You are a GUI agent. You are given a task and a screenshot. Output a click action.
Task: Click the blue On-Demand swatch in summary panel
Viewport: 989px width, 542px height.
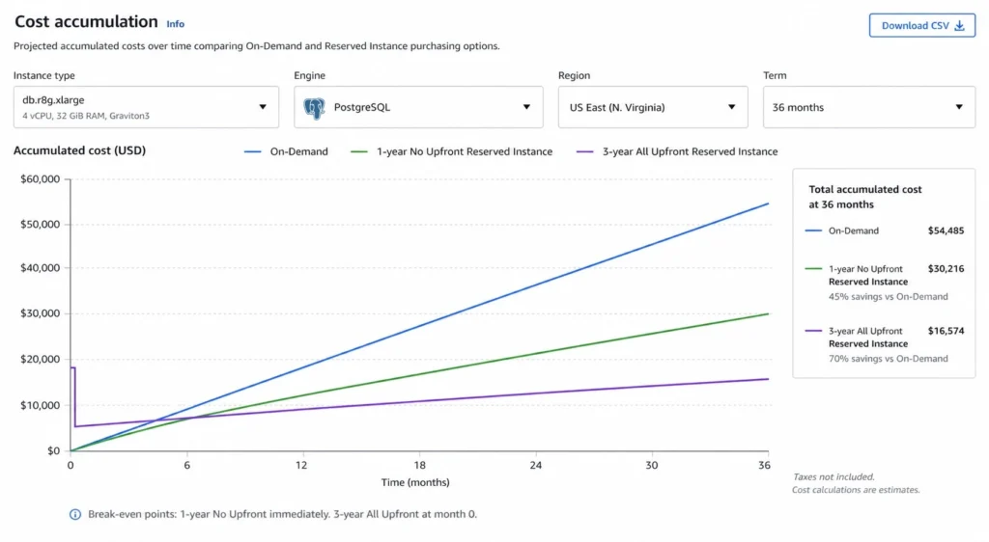(x=813, y=231)
